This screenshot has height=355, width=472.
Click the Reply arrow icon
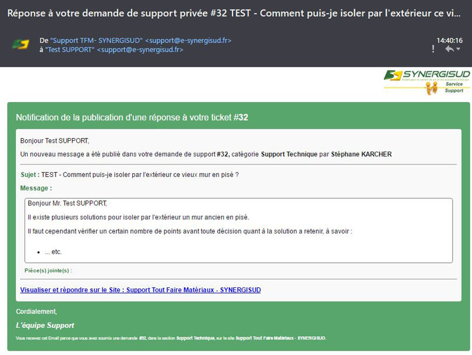point(450,49)
